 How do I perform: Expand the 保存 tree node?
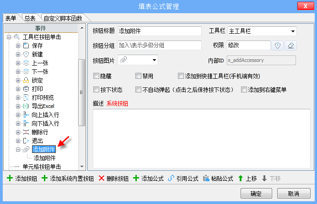(18, 46)
